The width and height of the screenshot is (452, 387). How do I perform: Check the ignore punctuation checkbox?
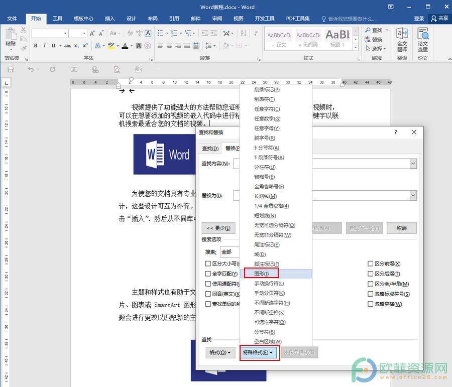pos(371,294)
